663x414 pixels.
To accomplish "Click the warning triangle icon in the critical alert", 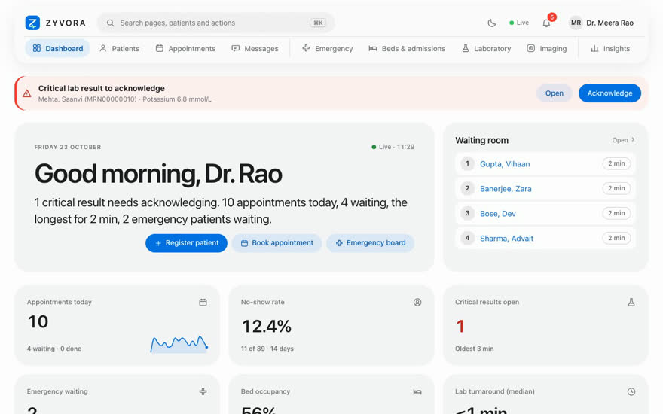I will (27, 93).
